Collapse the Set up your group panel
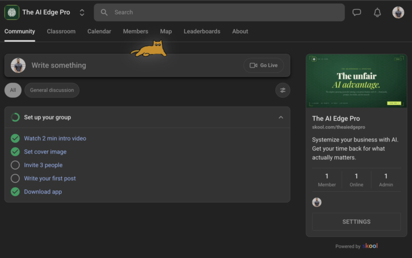 281,117
